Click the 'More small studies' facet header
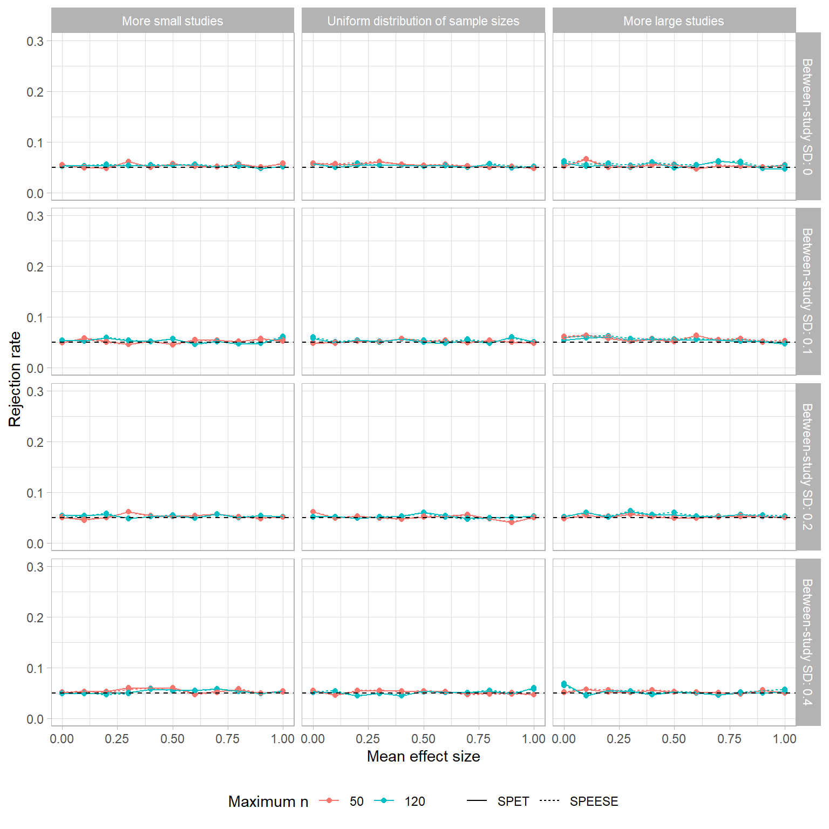Image resolution: width=829 pixels, height=829 pixels. pos(172,21)
